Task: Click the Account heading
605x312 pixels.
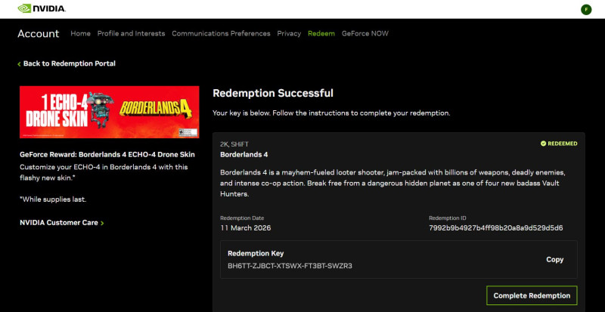Action: (39, 33)
